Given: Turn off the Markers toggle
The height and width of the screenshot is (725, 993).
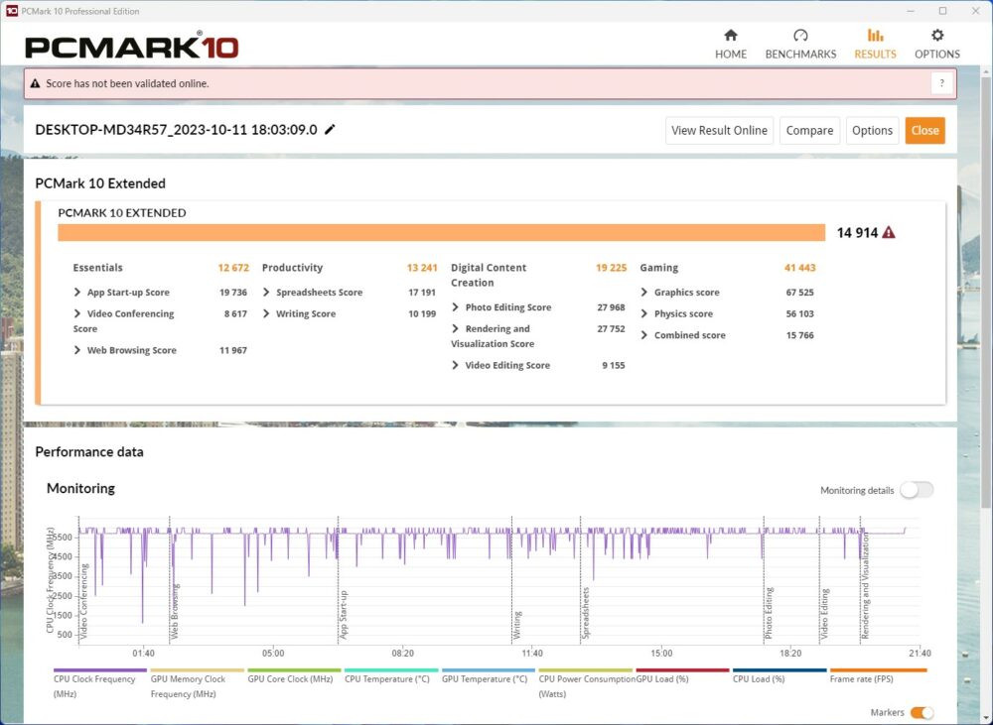Looking at the screenshot, I should [922, 712].
